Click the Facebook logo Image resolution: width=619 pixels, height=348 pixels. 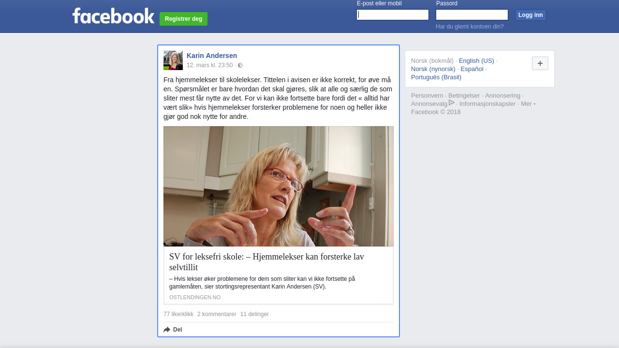pos(113,15)
